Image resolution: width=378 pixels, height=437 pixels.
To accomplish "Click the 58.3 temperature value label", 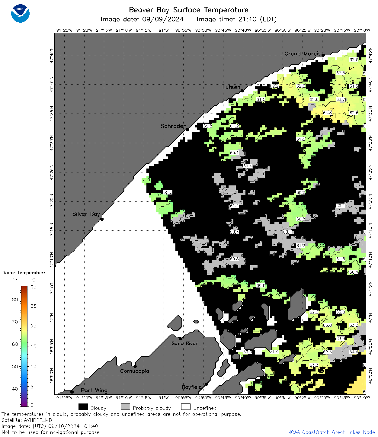I will coord(168,192).
